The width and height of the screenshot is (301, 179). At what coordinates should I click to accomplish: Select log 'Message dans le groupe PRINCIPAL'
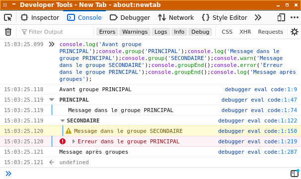[x=121, y=110]
